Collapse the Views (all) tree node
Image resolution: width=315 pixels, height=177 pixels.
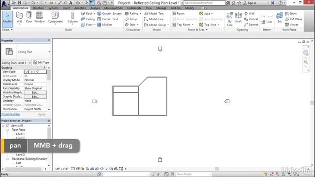click(3, 126)
